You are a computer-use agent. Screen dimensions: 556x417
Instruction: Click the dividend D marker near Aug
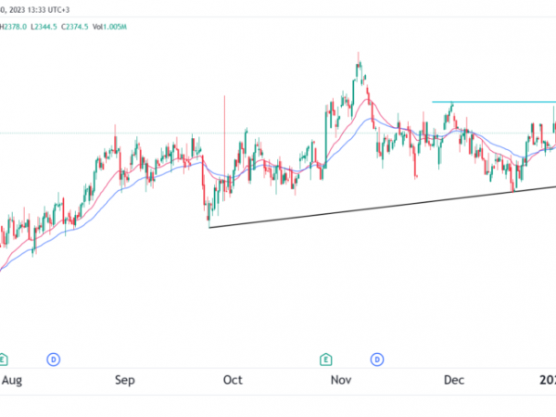coord(54,359)
